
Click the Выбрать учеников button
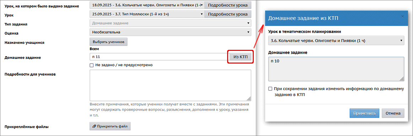tap(108, 42)
